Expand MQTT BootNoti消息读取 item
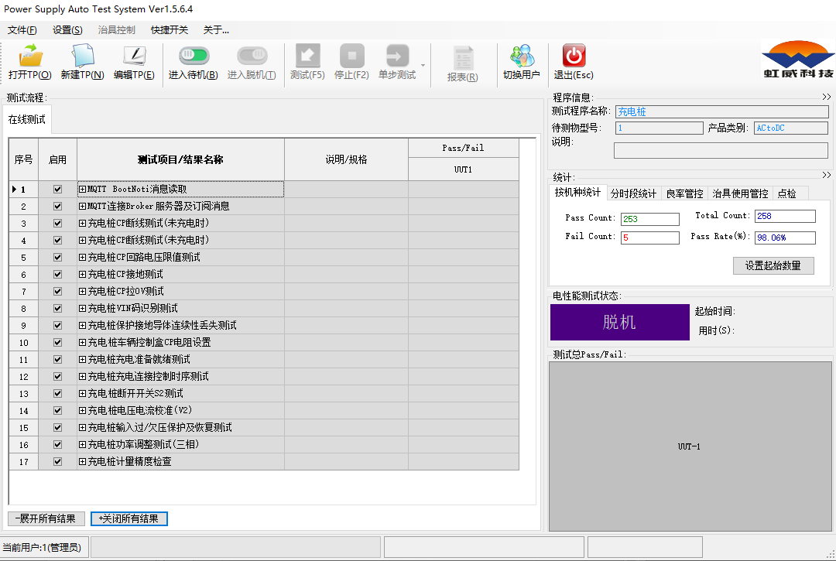836x561 pixels. coord(82,189)
